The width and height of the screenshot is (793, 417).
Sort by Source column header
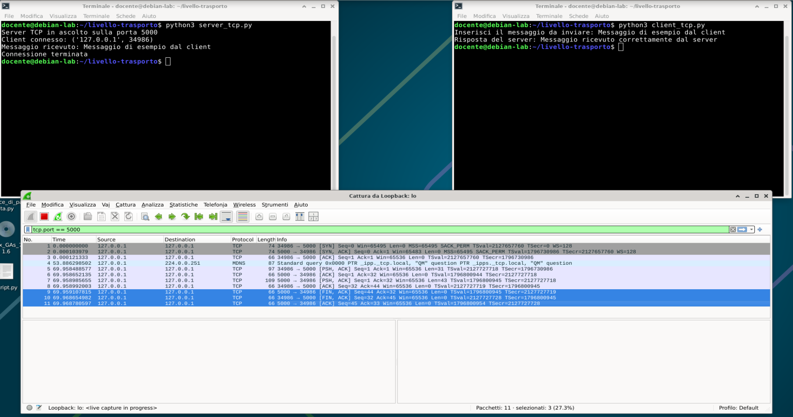point(129,239)
